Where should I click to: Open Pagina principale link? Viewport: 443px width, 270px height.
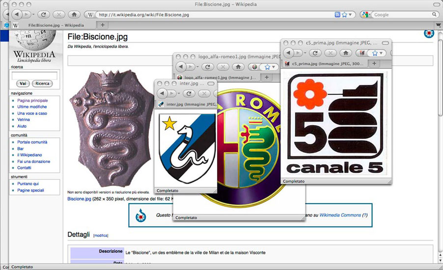click(x=32, y=101)
